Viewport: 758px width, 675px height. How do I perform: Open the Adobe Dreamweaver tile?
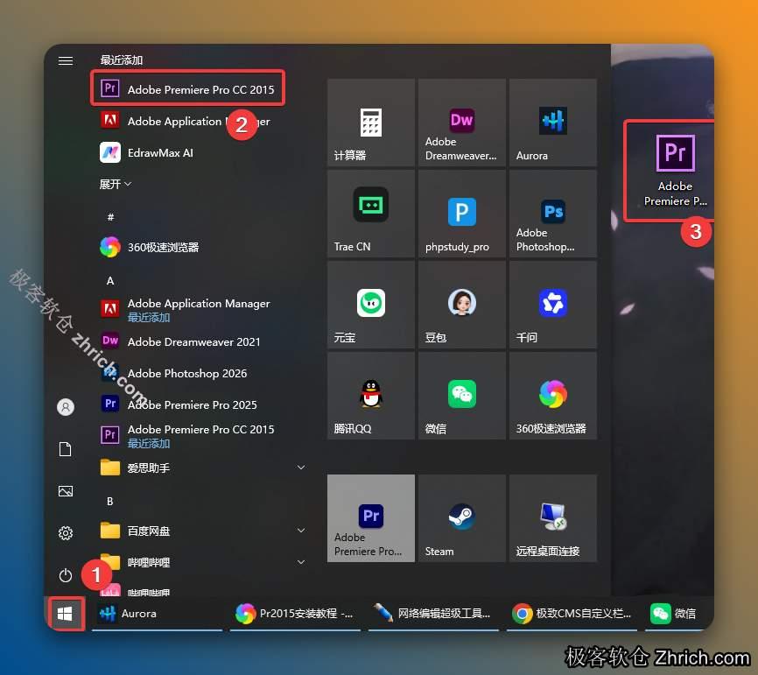(x=461, y=123)
